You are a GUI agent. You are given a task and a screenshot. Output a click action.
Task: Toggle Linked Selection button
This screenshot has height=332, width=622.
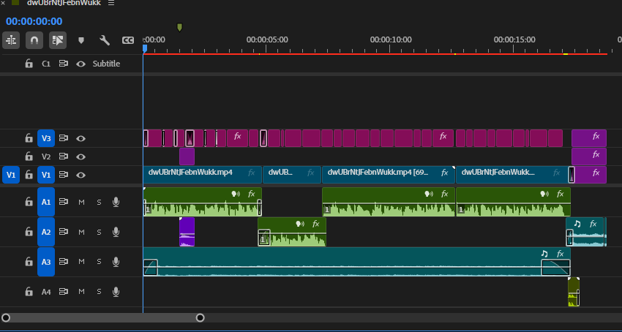(x=58, y=40)
